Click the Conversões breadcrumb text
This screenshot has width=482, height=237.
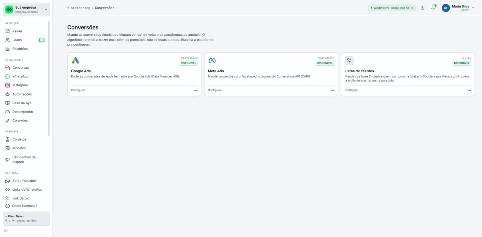click(x=105, y=8)
